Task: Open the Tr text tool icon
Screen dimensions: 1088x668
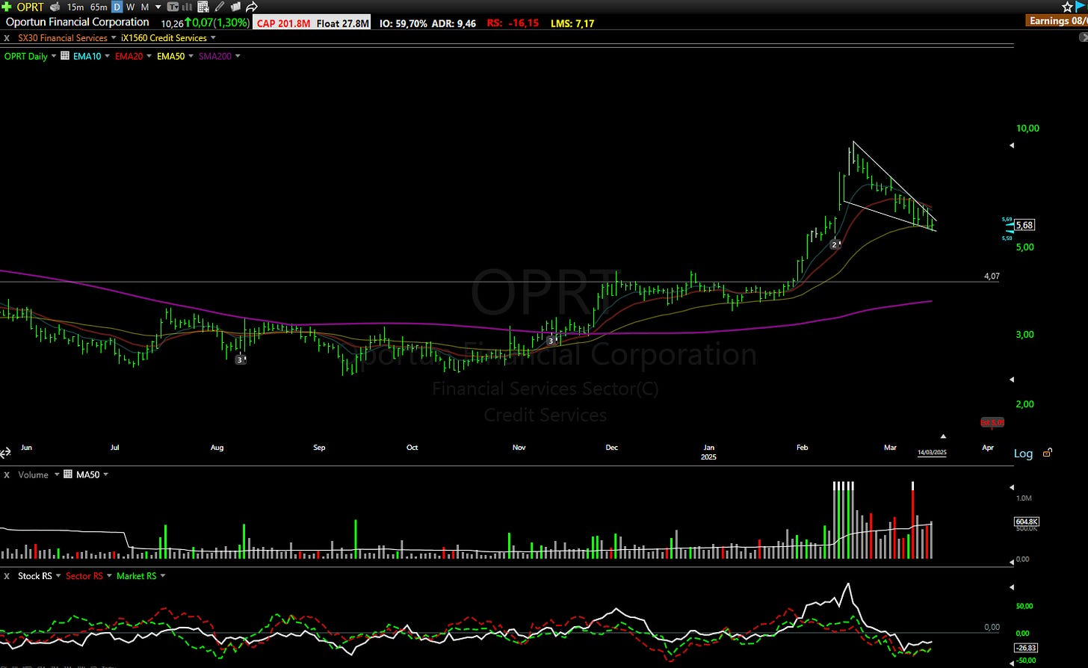Action: (173, 7)
